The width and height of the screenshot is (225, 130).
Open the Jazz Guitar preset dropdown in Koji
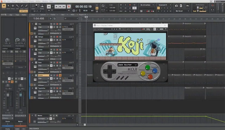tap(127, 65)
